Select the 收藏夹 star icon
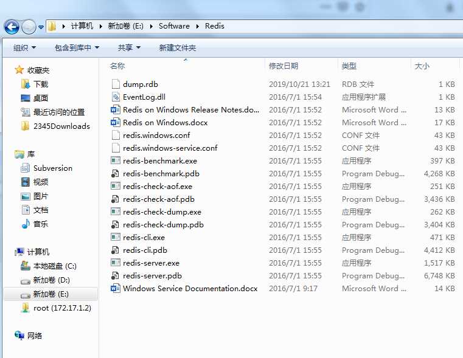Screen dimensions: 463x358 click(19, 70)
